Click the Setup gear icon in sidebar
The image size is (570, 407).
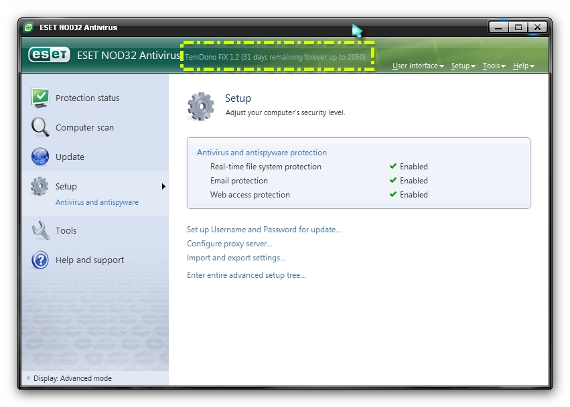(x=40, y=186)
